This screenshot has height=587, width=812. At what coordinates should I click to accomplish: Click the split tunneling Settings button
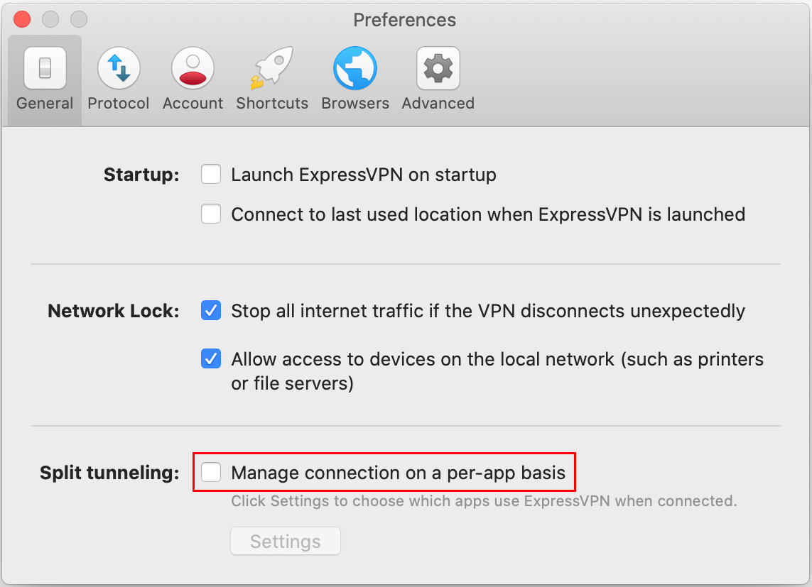286,541
